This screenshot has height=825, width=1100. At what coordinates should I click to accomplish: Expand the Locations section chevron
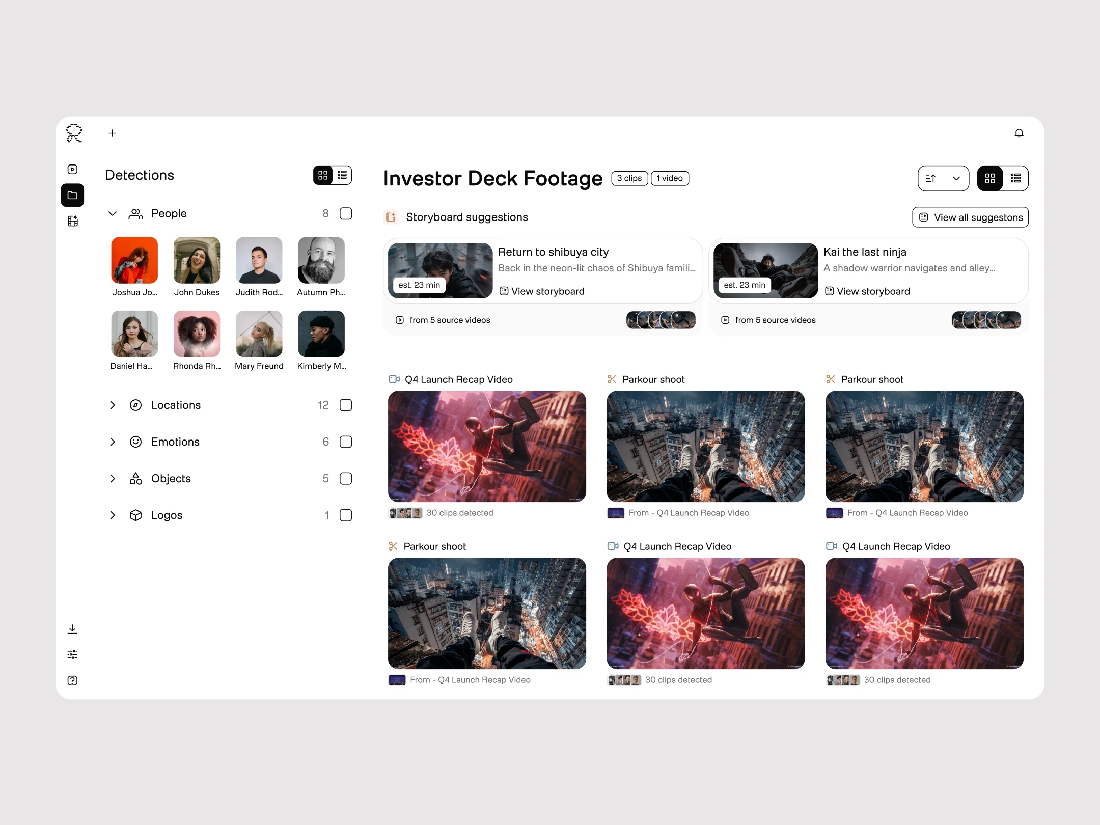pyautogui.click(x=113, y=405)
